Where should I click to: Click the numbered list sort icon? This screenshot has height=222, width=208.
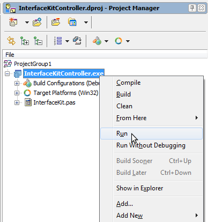[x=58, y=41]
